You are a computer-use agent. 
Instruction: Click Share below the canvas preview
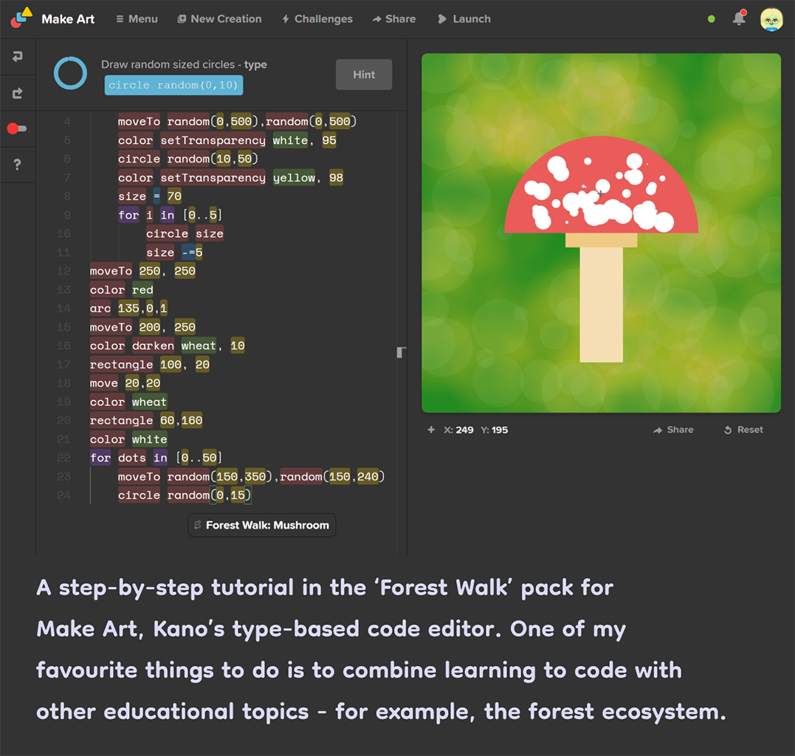673,430
